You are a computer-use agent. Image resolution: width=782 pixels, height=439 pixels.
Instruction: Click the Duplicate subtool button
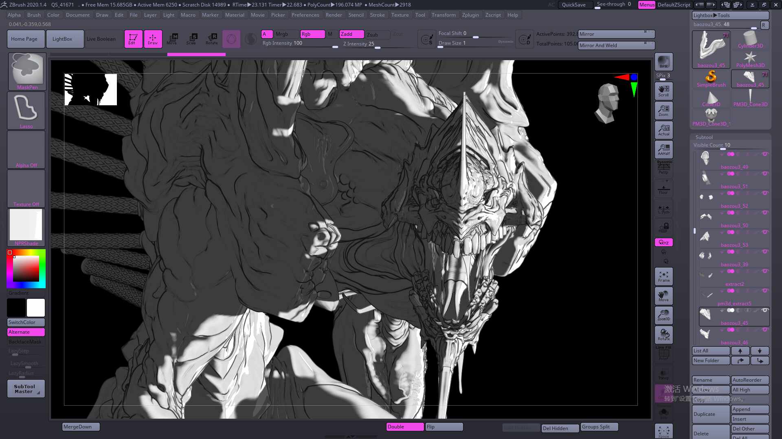pos(711,414)
